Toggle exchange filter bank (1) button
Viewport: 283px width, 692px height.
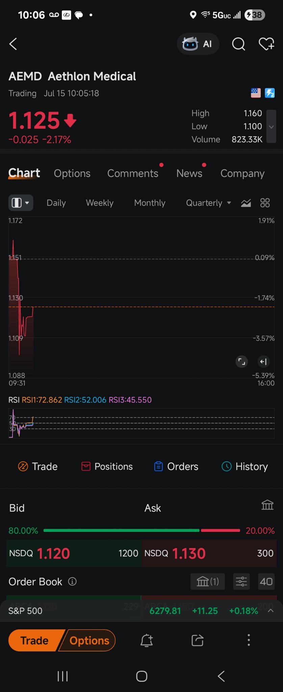click(208, 582)
